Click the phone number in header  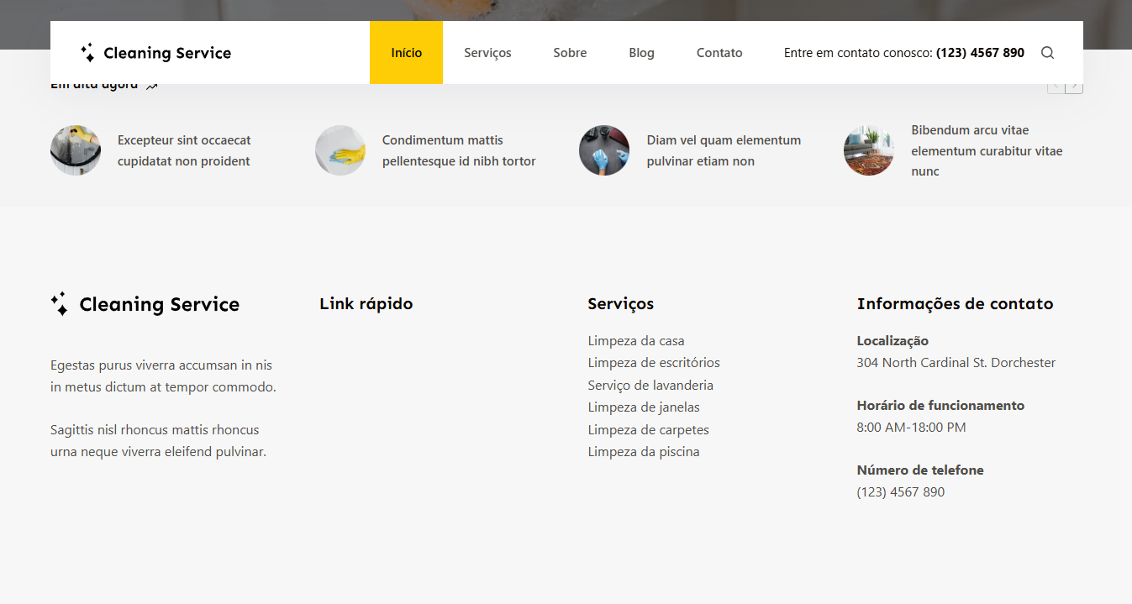(x=980, y=53)
